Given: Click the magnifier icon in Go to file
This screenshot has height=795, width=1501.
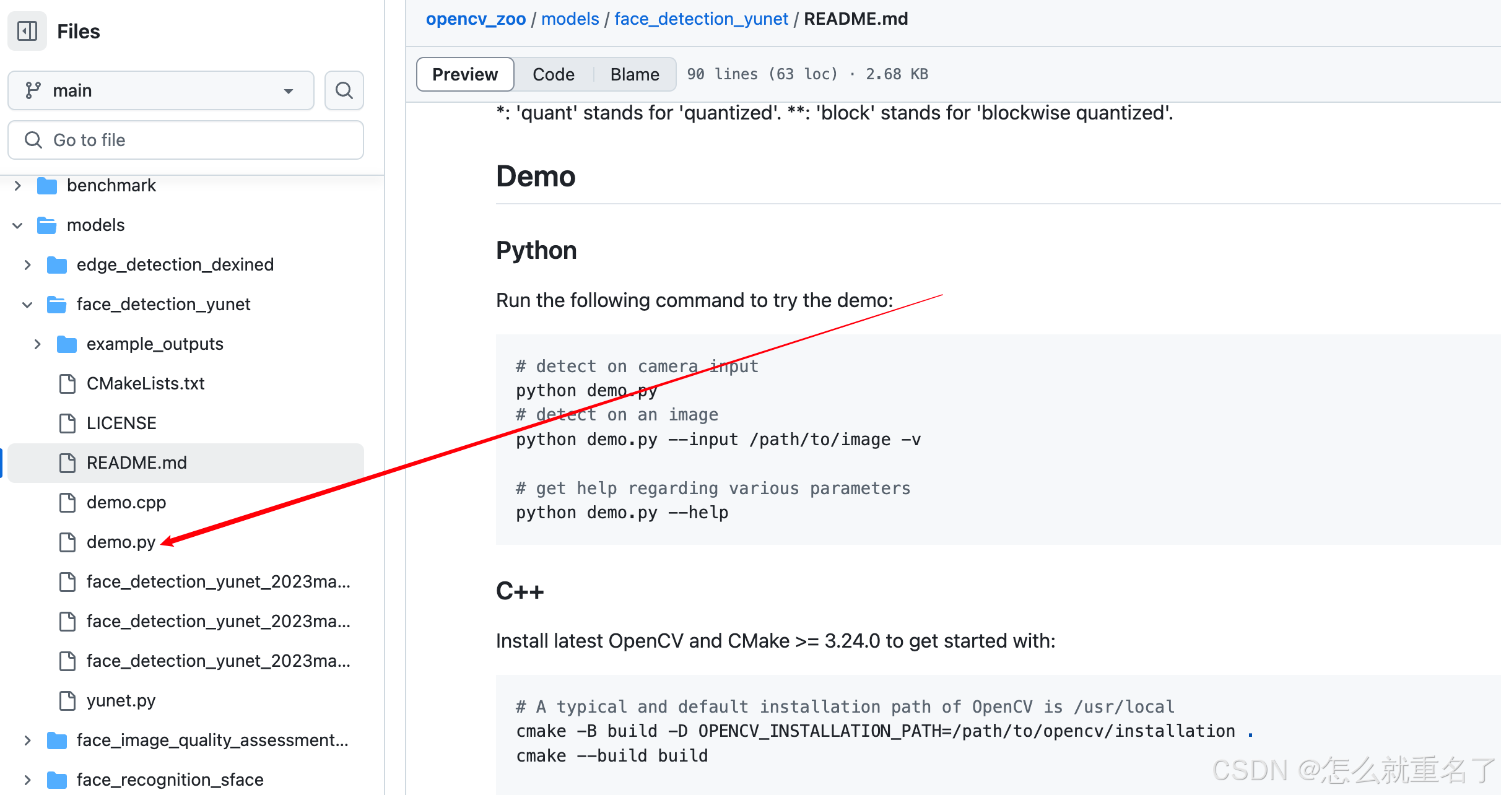Looking at the screenshot, I should (x=33, y=140).
